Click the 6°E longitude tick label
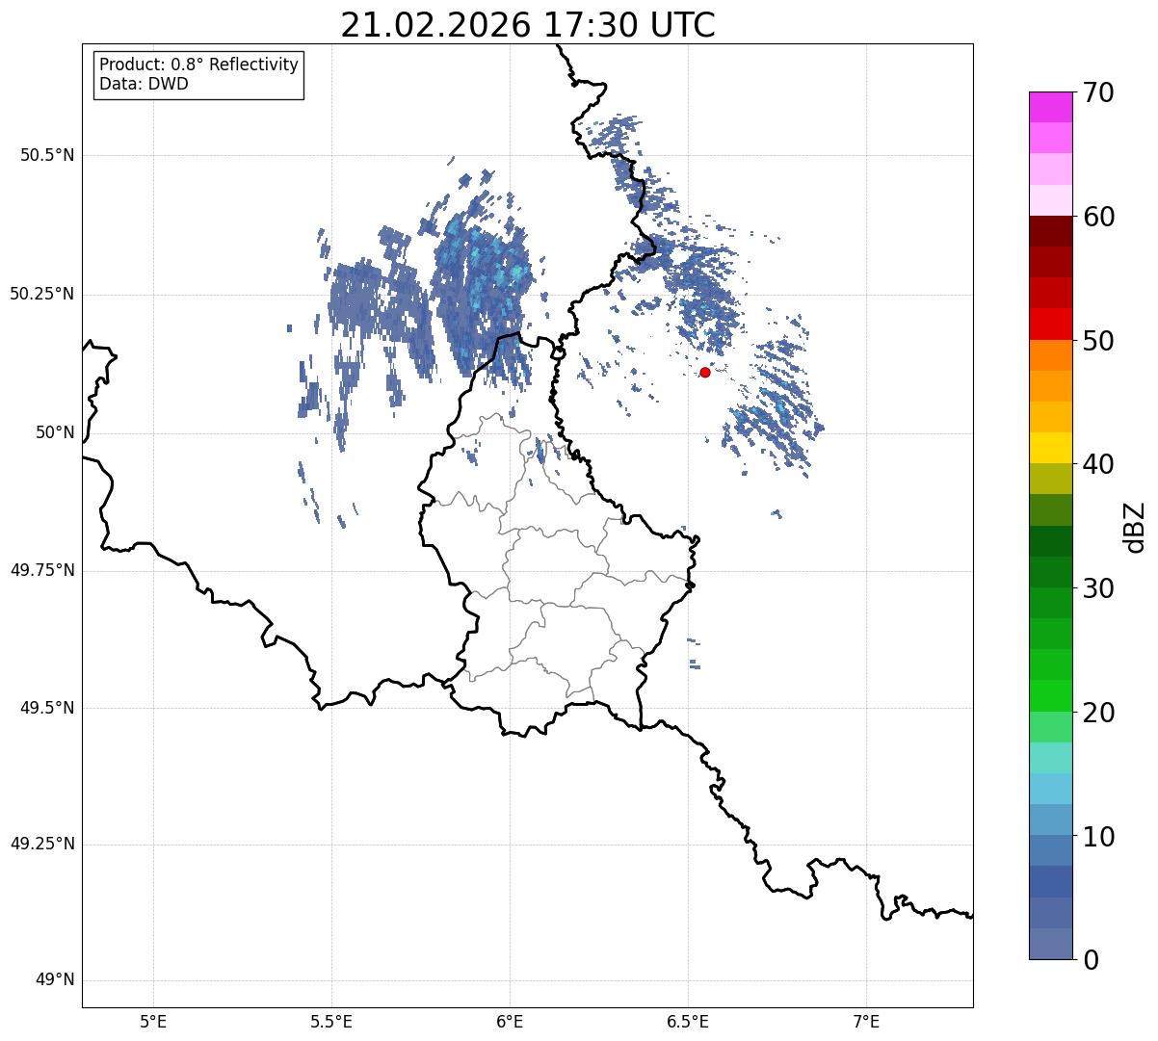Viewport: 1158px width, 1041px height. [x=510, y=1021]
